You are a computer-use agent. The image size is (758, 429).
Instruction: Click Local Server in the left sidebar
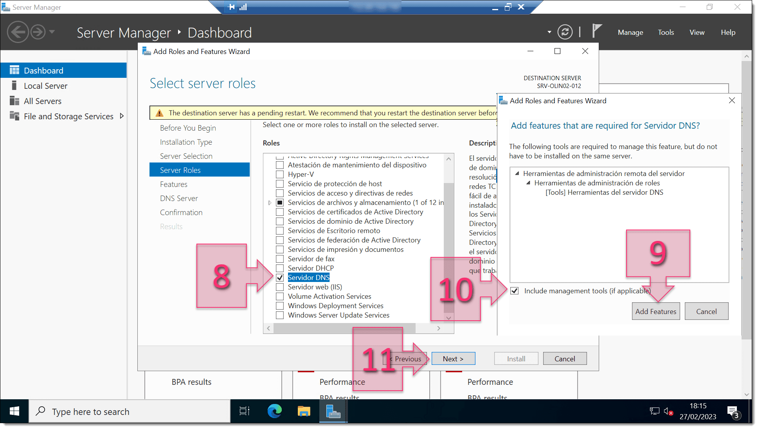(45, 85)
